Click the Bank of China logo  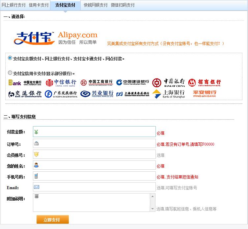168,83
